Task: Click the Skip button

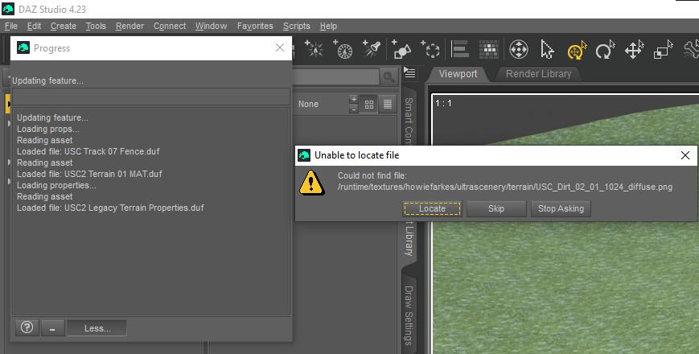Action: point(496,208)
